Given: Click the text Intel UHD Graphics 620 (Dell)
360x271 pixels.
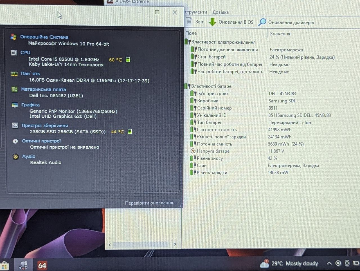Looking at the screenshot, I should coord(63,116).
